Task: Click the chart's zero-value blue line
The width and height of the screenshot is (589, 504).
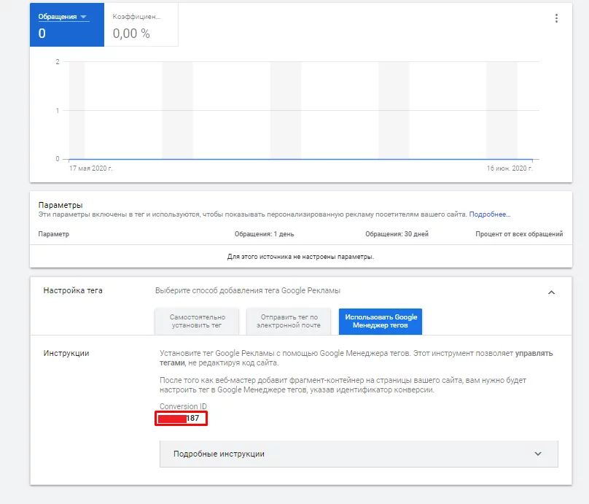Action: [x=300, y=159]
